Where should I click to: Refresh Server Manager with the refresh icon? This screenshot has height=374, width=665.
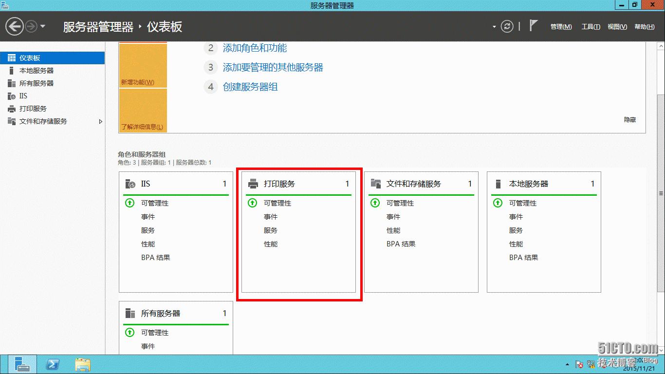[507, 27]
